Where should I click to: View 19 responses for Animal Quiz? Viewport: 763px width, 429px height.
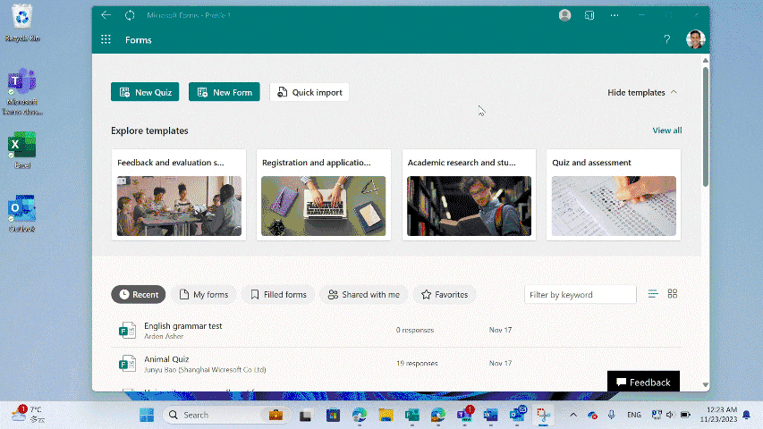(x=417, y=364)
